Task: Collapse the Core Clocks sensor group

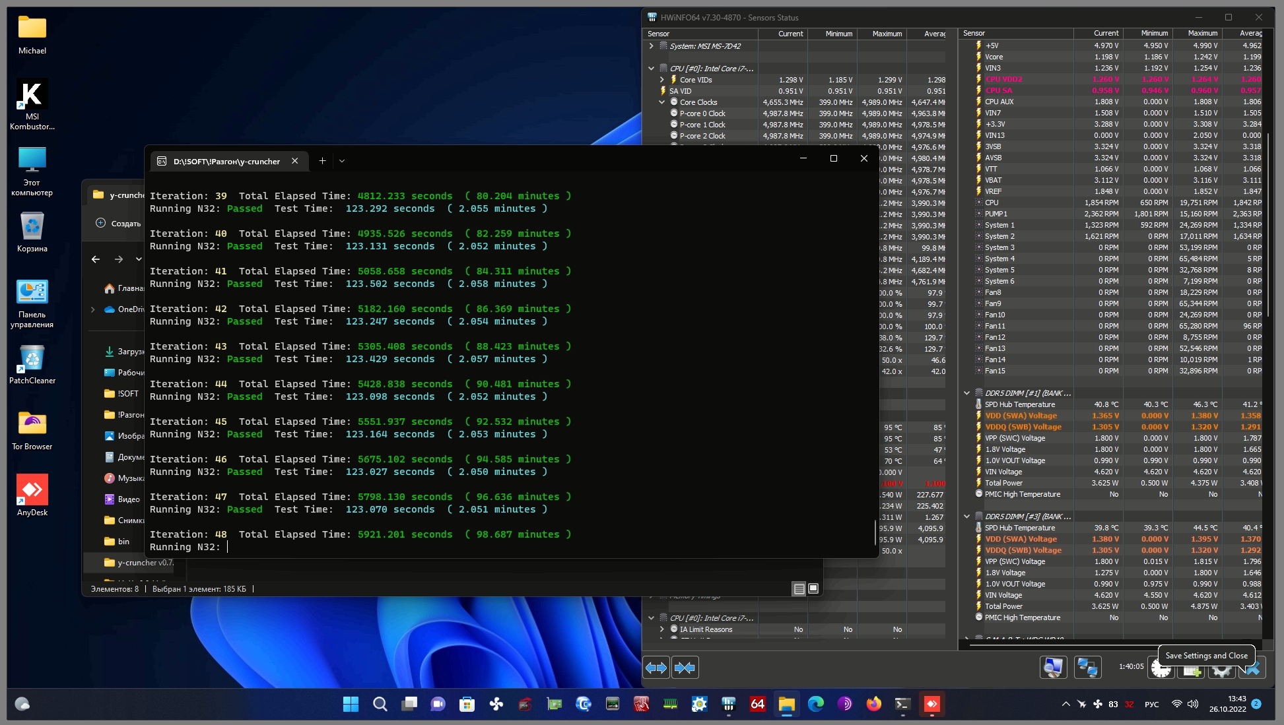Action: pyautogui.click(x=661, y=102)
